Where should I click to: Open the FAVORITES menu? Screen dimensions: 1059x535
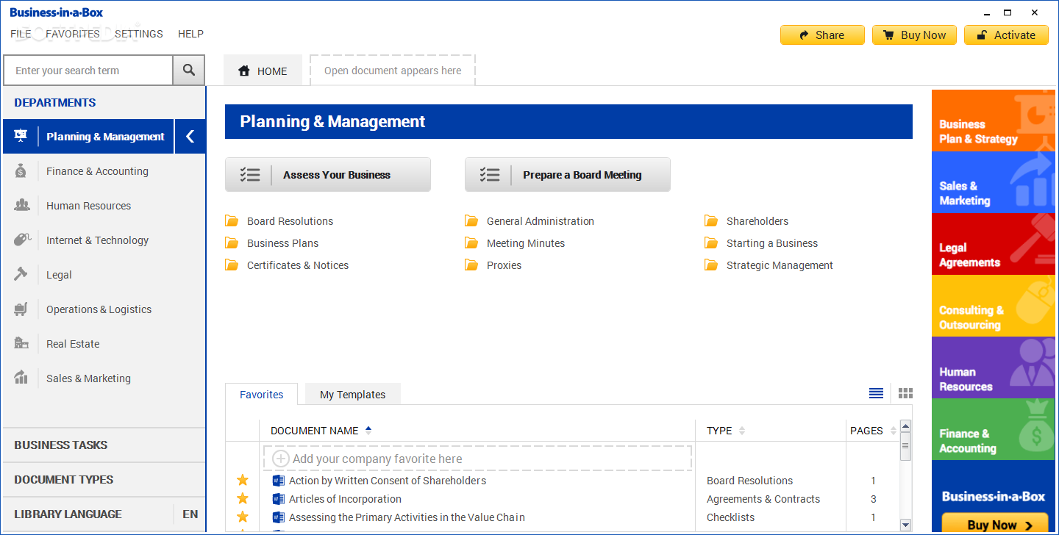pyautogui.click(x=73, y=34)
